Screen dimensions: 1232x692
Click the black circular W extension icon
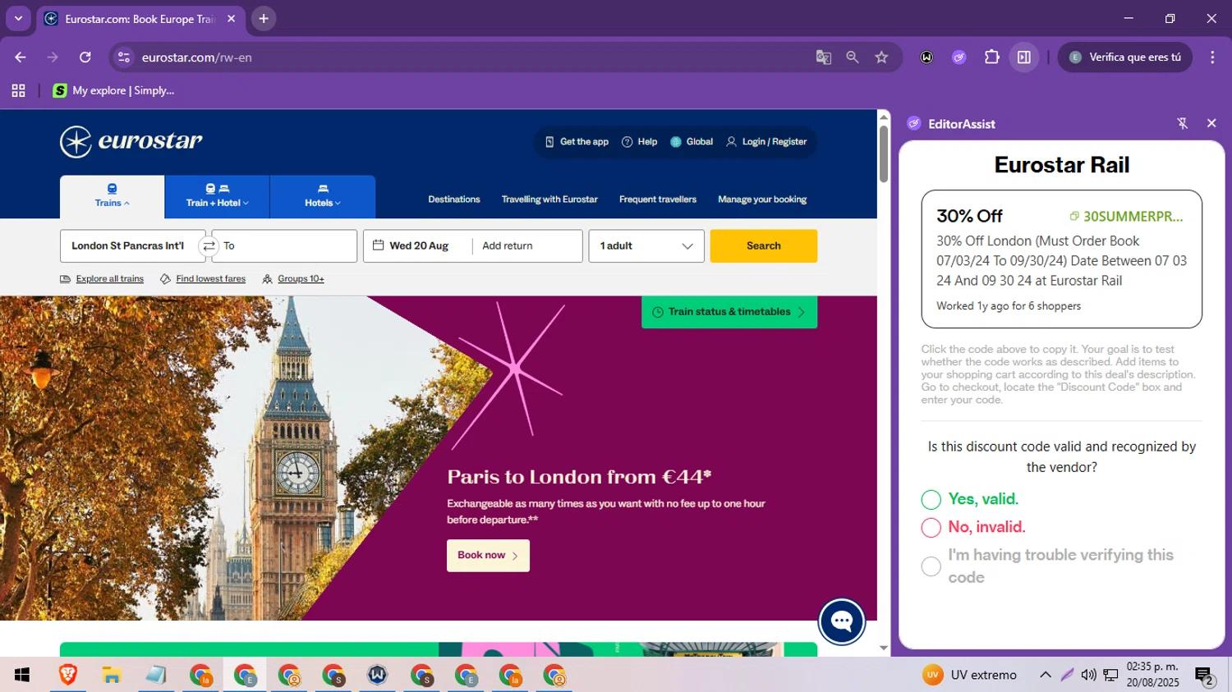tap(926, 57)
